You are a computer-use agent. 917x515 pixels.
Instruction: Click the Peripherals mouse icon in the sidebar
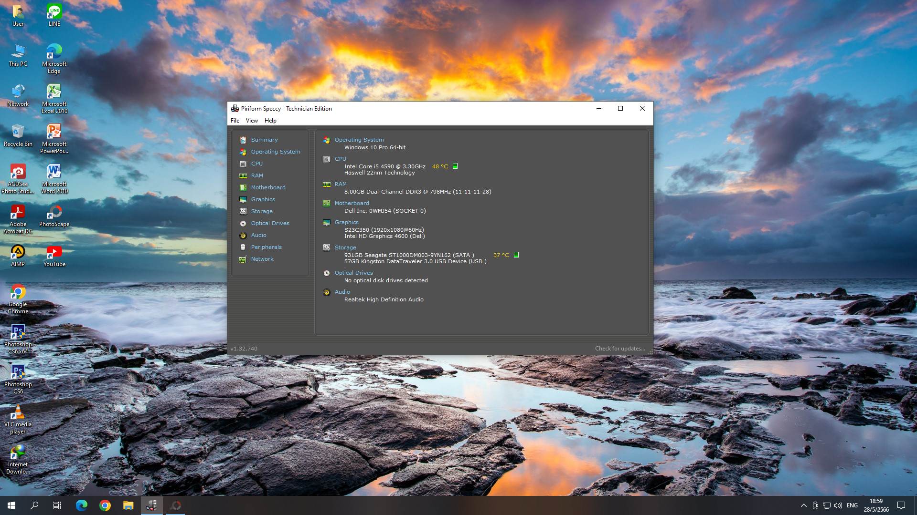(243, 247)
